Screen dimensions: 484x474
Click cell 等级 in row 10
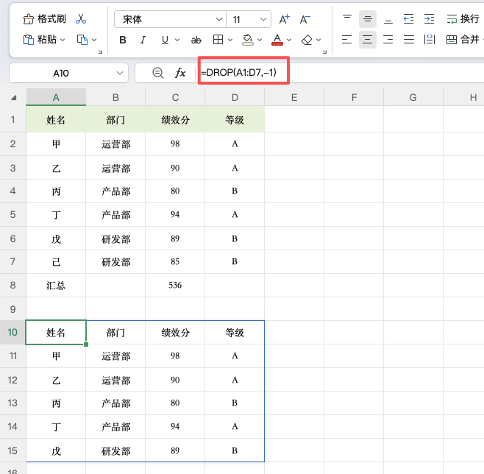pos(235,333)
